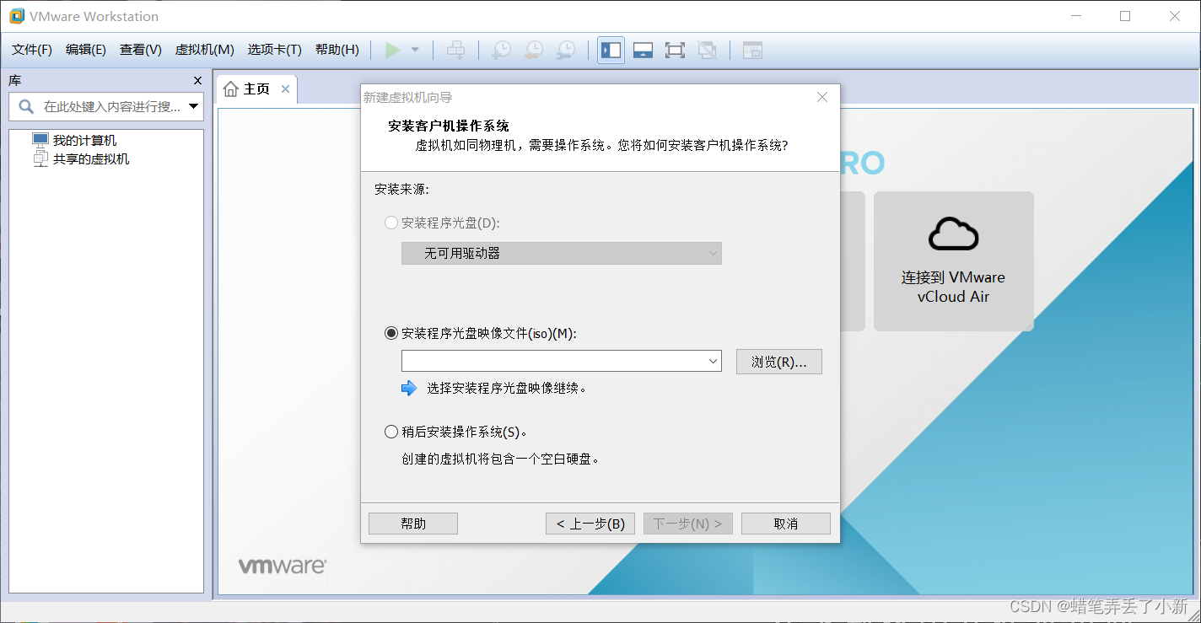Switch to the 主页 Home tab
The width and height of the screenshot is (1201, 623).
point(256,89)
